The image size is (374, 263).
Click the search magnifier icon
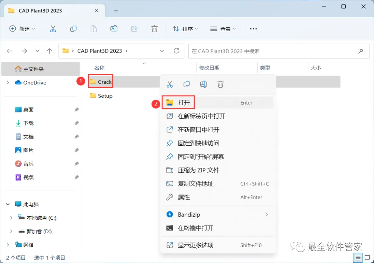[x=360, y=51]
